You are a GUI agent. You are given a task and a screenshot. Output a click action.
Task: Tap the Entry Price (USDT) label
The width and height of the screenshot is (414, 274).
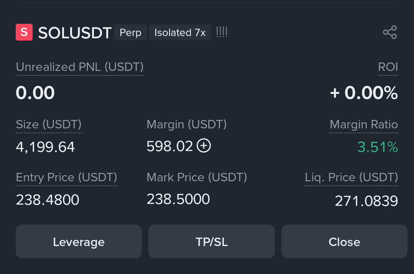[x=66, y=177]
